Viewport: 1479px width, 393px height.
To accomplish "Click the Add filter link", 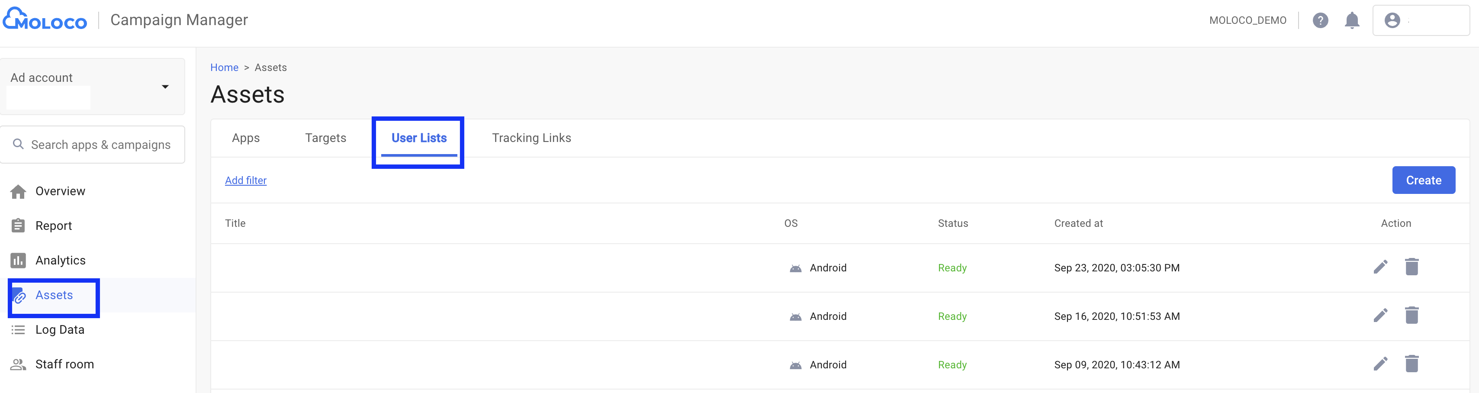I will (x=246, y=180).
